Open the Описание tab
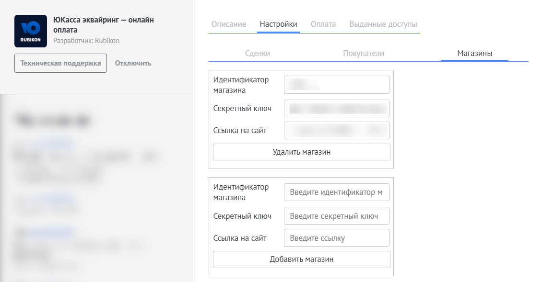The image size is (542, 282). click(229, 24)
